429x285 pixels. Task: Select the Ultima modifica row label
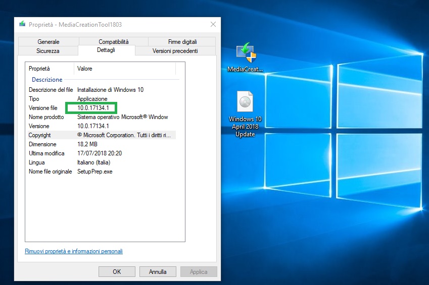46,153
